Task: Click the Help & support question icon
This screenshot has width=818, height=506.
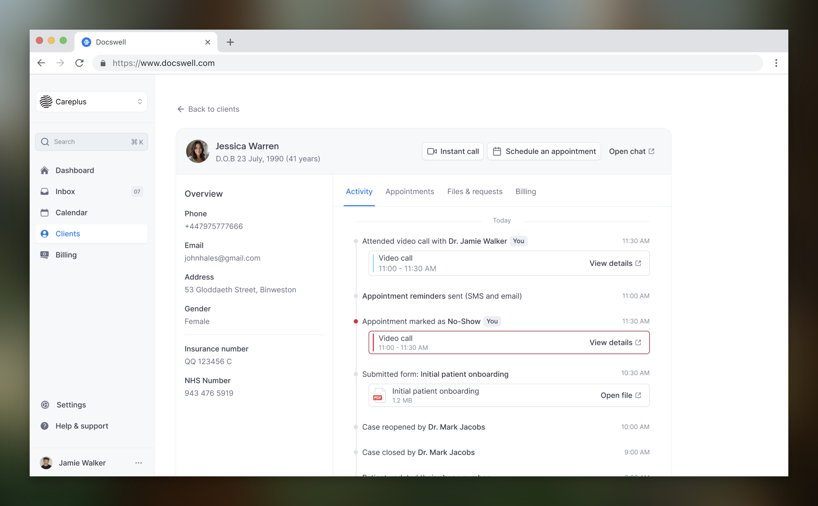Action: coord(45,426)
